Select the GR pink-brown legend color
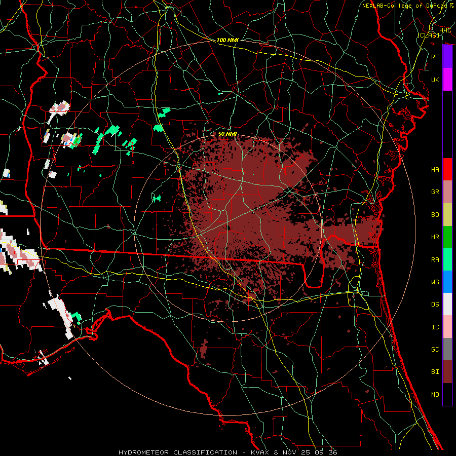456x456 pixels. 447,192
